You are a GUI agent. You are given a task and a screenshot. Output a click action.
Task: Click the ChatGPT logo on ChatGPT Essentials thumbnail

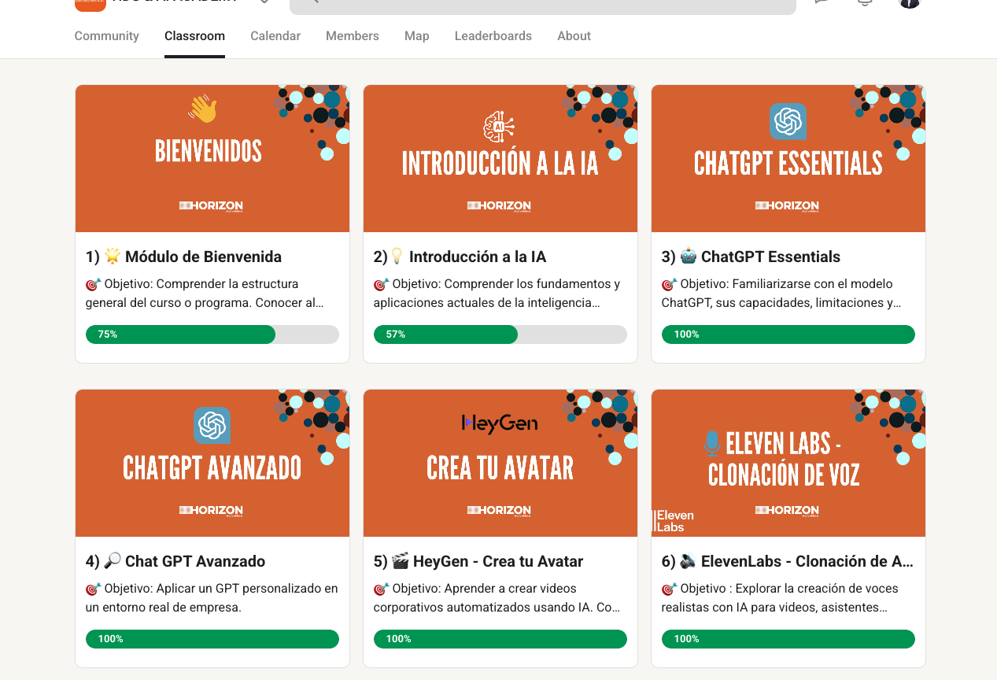pos(788,121)
